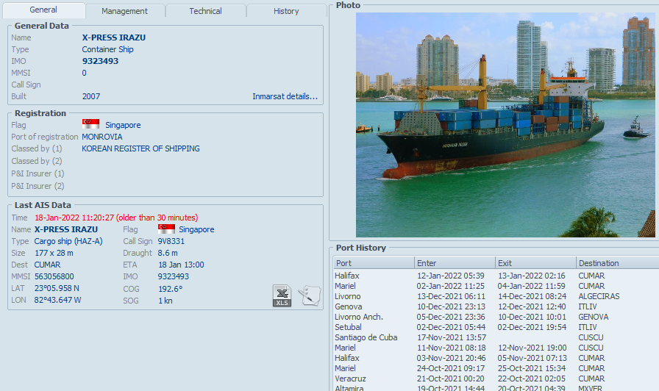Select the IMO number 9323493 in General Data
This screenshot has height=391, width=659.
(x=101, y=61)
